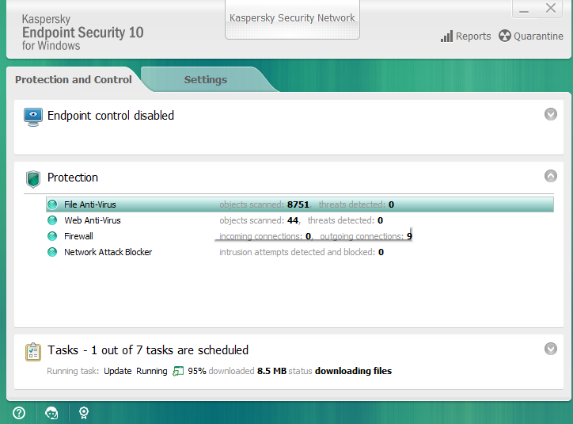Viewport: 573px width, 424px height.
Task: Click the Endpoint control disabled heading
Action: coord(111,116)
